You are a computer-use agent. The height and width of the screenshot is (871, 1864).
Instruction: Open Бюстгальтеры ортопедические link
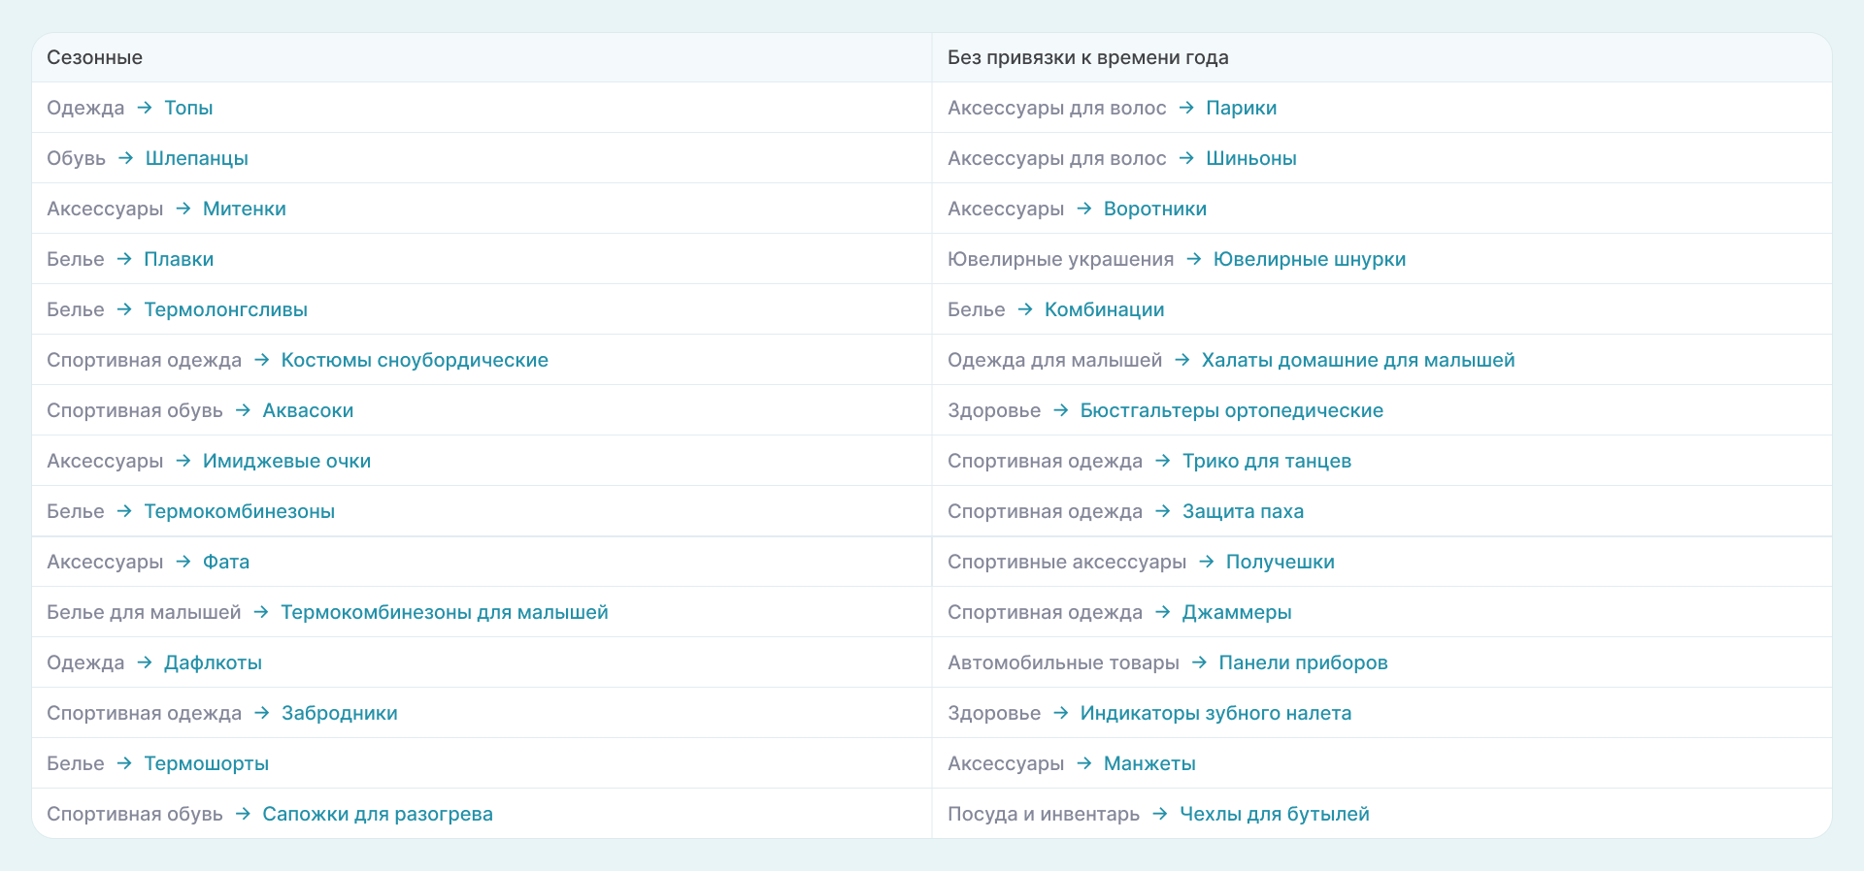pyautogui.click(x=1231, y=410)
